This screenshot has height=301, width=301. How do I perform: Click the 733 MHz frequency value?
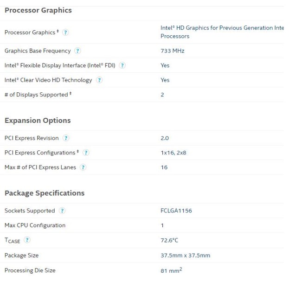[173, 51]
